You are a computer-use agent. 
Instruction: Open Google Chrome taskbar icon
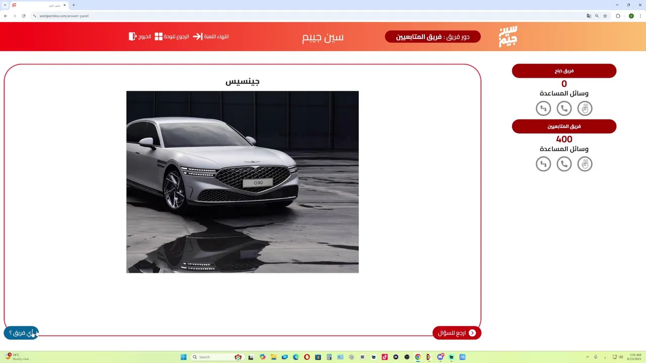point(417,357)
